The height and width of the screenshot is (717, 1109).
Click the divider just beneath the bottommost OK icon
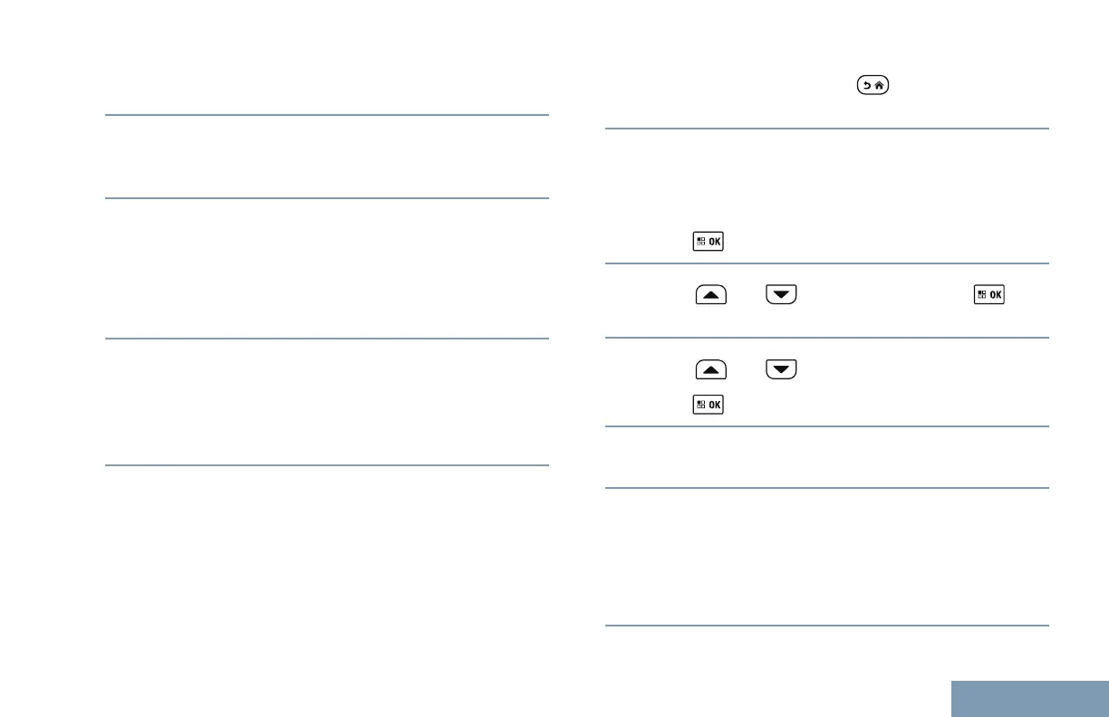[x=826, y=426]
